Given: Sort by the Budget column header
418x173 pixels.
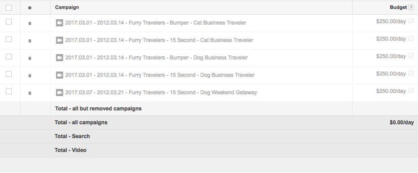Looking at the screenshot, I should tap(398, 8).
